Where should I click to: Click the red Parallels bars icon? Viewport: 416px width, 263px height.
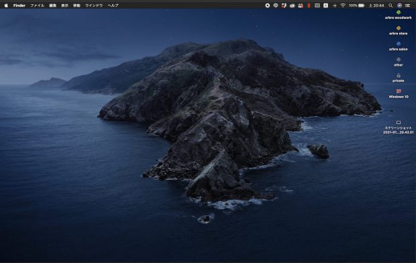[309, 5]
